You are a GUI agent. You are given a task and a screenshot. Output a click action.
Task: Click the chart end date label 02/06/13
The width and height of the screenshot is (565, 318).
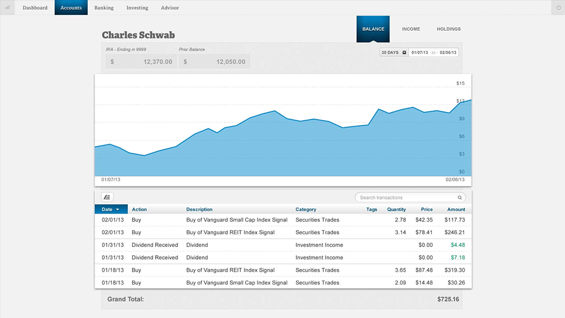(x=455, y=179)
